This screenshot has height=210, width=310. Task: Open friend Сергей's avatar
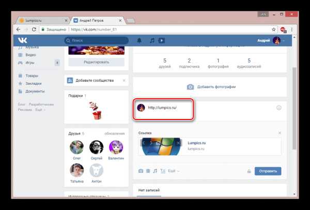[x=96, y=147]
